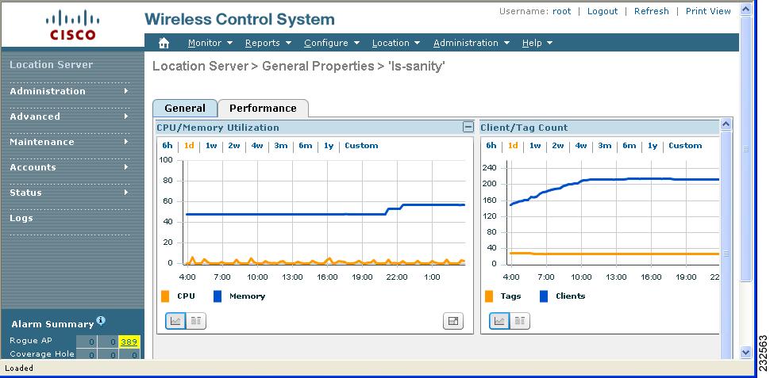Click the Location Server sidebar heading
Screen dimensions: 770x378
point(51,65)
